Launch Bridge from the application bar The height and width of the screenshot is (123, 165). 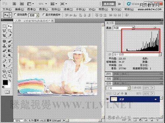point(14,4)
